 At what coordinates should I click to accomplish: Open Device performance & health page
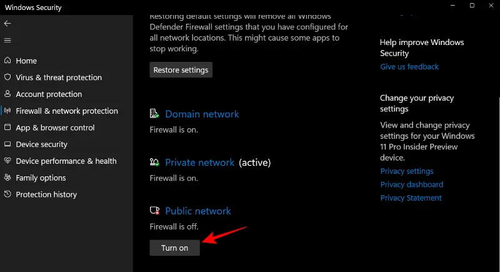(x=66, y=161)
